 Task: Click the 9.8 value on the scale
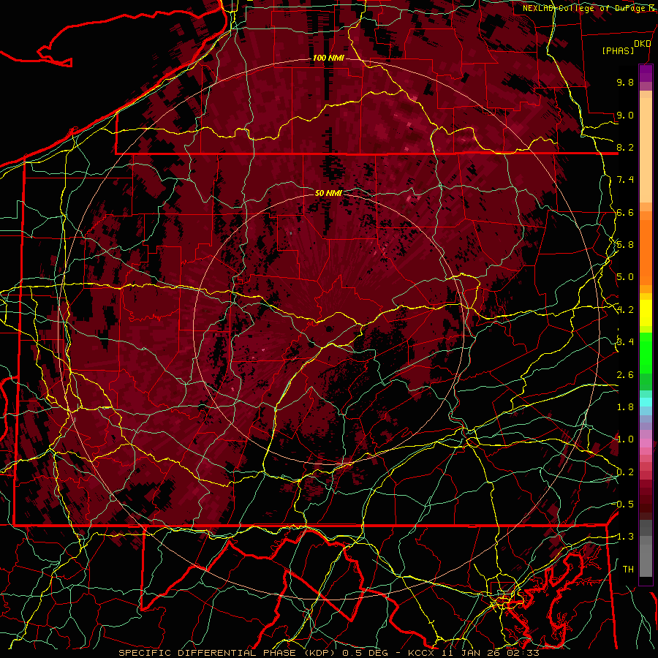coord(625,82)
